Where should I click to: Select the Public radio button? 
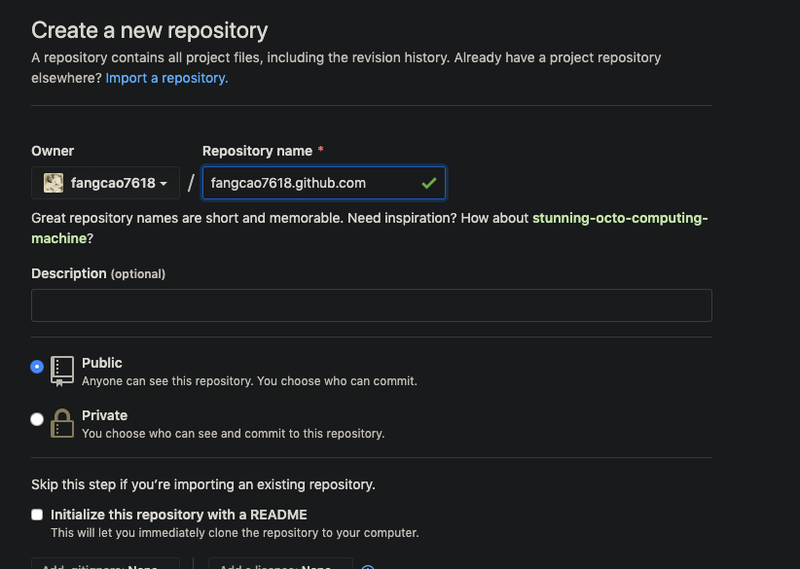click(37, 367)
